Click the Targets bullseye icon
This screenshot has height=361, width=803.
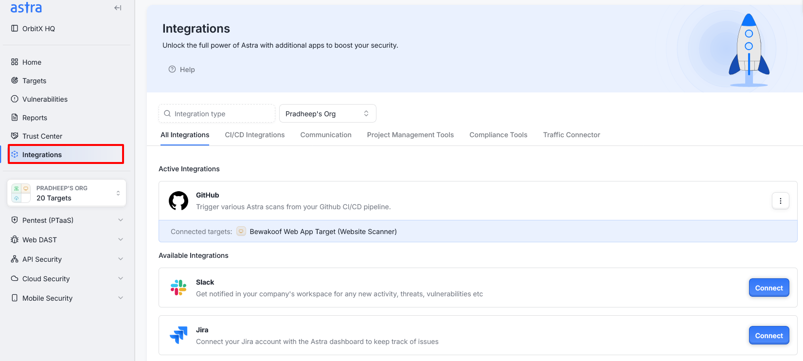pyautogui.click(x=15, y=80)
